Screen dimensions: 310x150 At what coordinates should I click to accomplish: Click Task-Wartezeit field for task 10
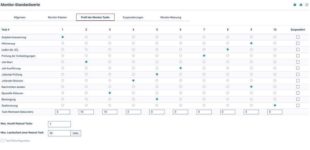click(275, 112)
